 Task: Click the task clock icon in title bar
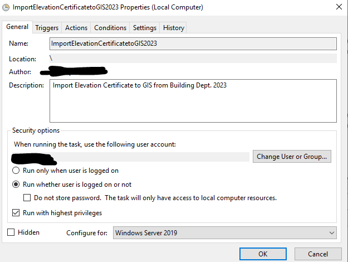(x=6, y=8)
